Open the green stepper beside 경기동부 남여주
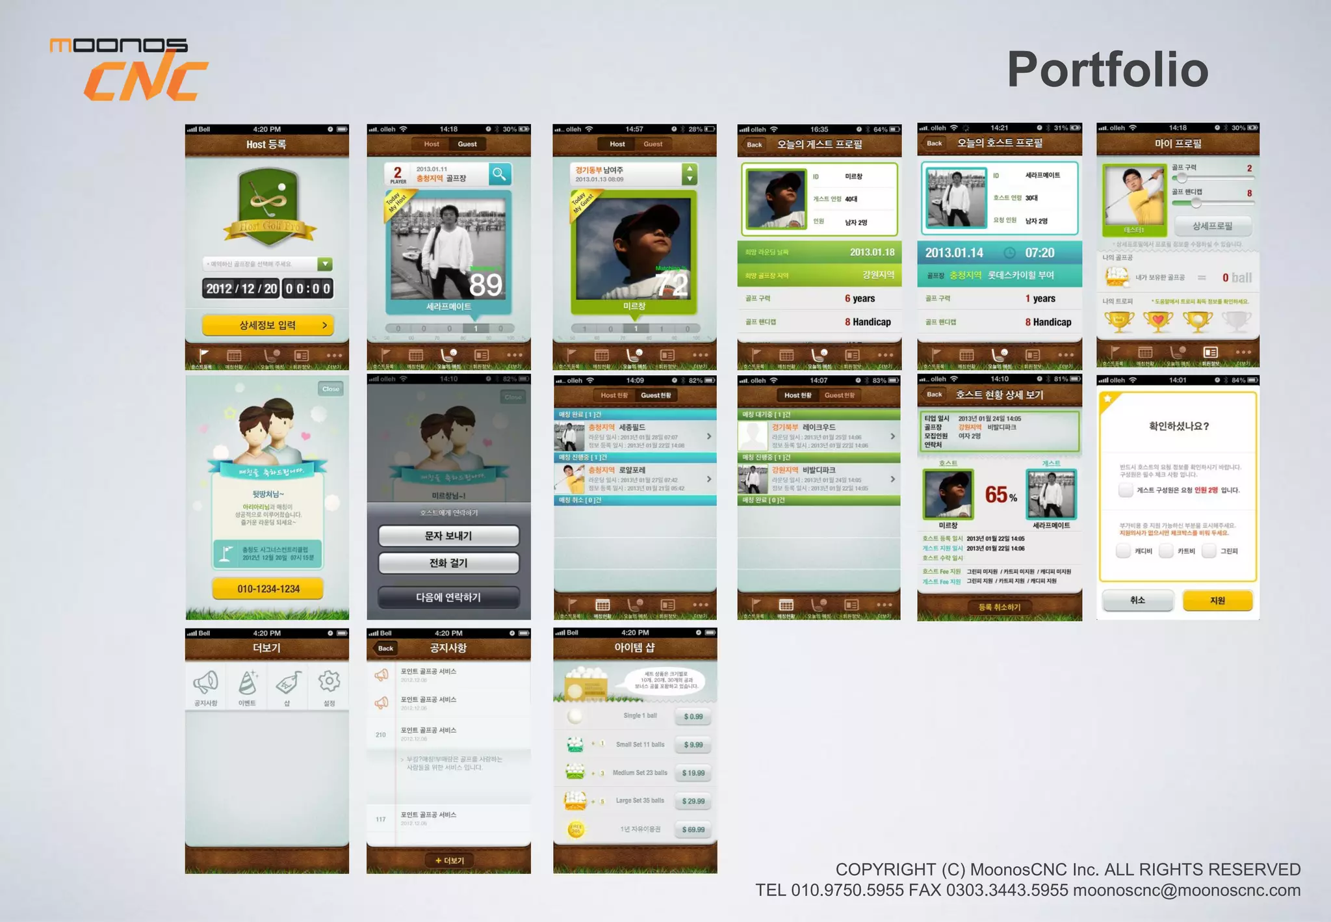This screenshot has height=922, width=1331. pos(689,174)
